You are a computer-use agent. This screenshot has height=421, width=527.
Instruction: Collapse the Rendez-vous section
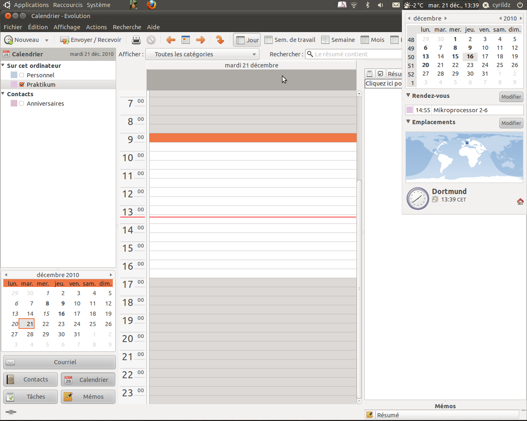(x=408, y=95)
